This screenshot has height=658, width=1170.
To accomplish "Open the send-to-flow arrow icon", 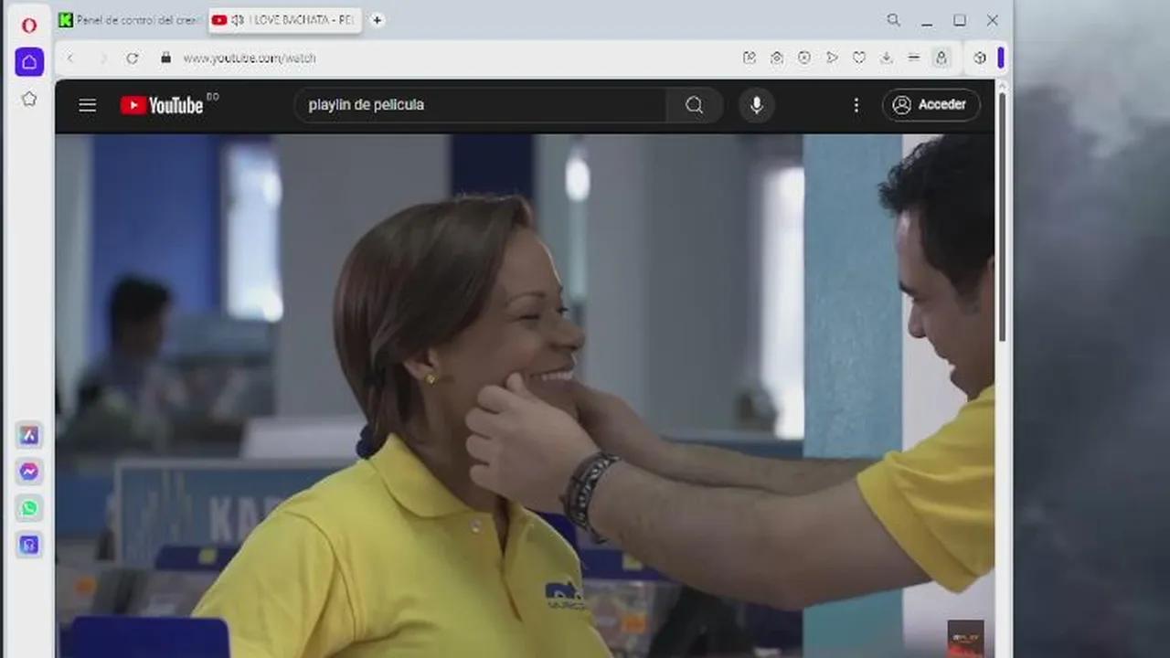I will (832, 58).
